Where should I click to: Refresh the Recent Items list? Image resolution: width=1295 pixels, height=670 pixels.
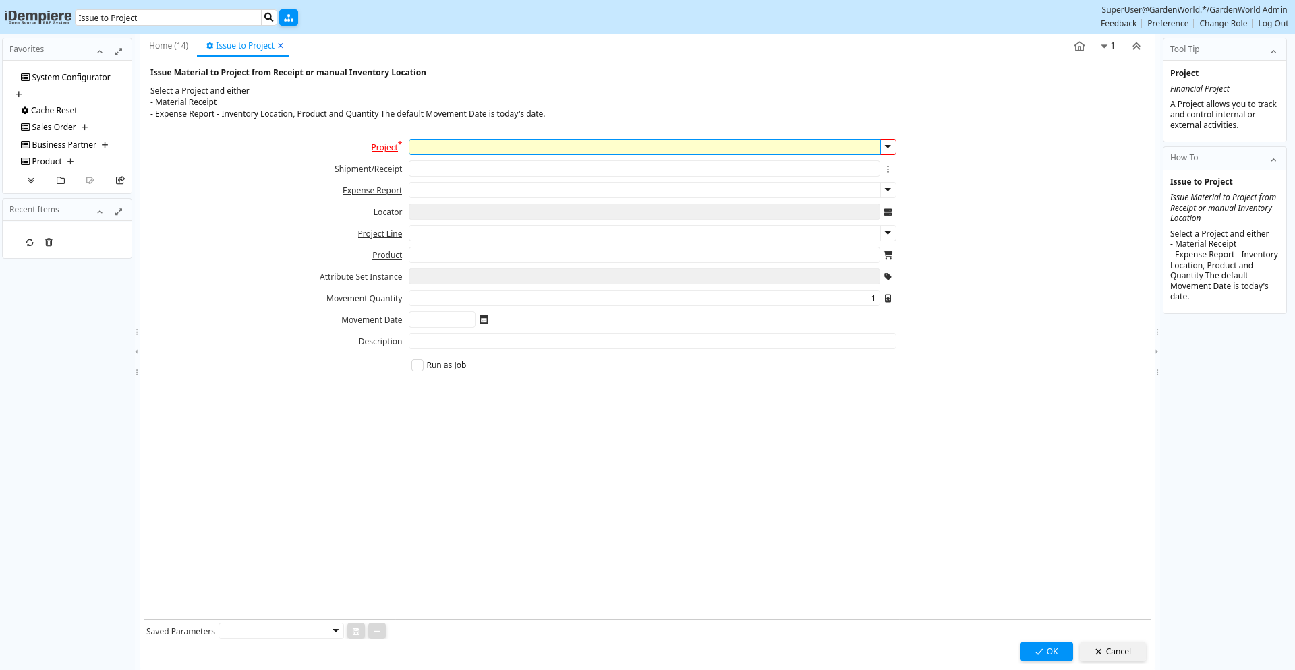coord(30,242)
